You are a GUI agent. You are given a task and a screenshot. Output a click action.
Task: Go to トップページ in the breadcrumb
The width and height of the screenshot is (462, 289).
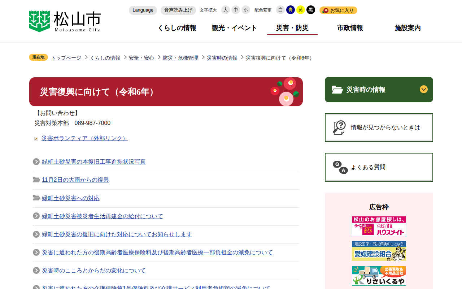(66, 58)
